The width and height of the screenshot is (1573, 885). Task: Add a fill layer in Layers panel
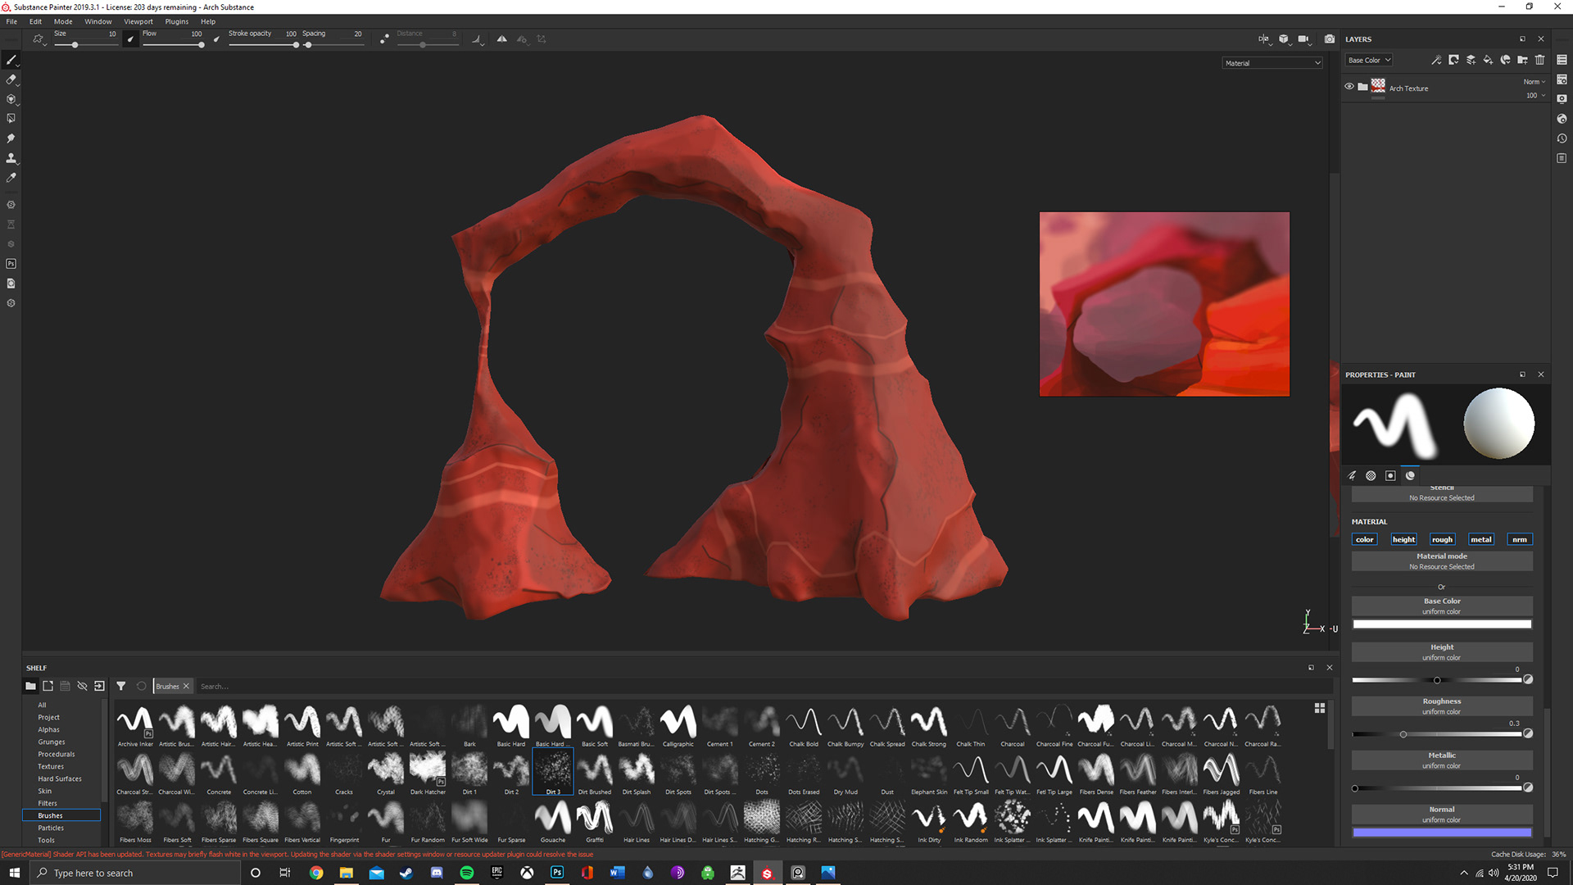(1488, 60)
